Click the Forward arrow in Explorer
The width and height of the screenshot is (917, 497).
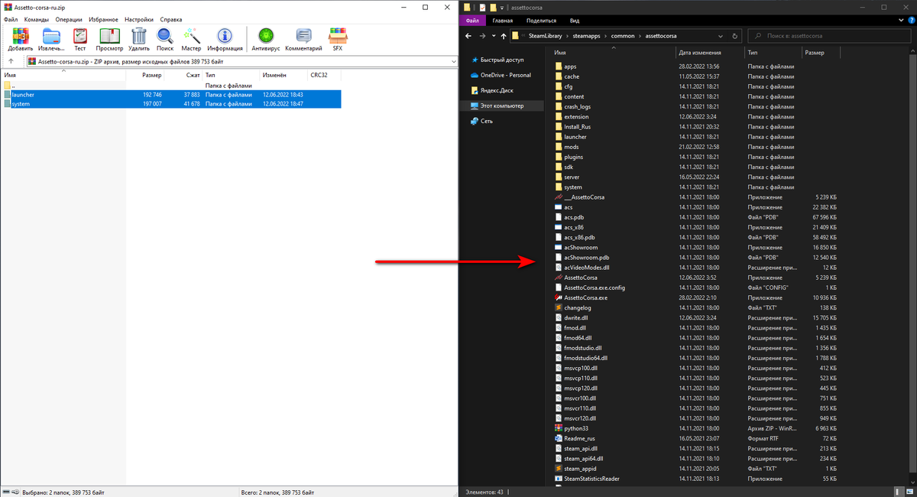click(x=482, y=36)
